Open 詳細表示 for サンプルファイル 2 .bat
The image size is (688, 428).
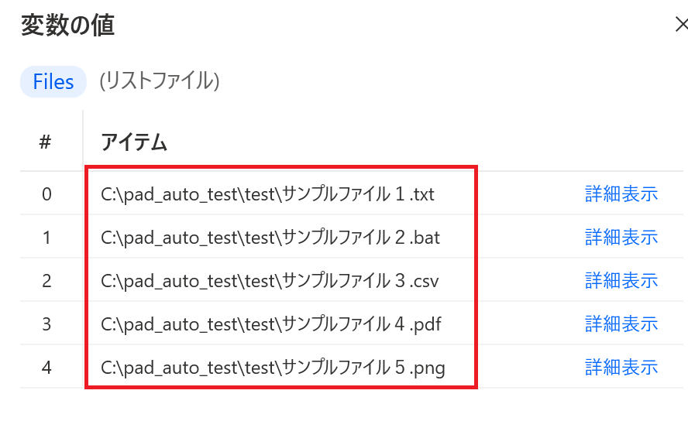(621, 237)
